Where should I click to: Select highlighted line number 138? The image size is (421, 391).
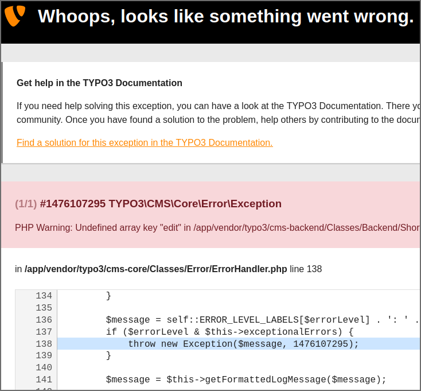44,344
